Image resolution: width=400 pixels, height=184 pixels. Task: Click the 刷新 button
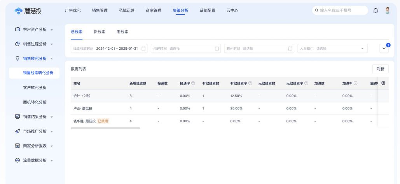[380, 69]
